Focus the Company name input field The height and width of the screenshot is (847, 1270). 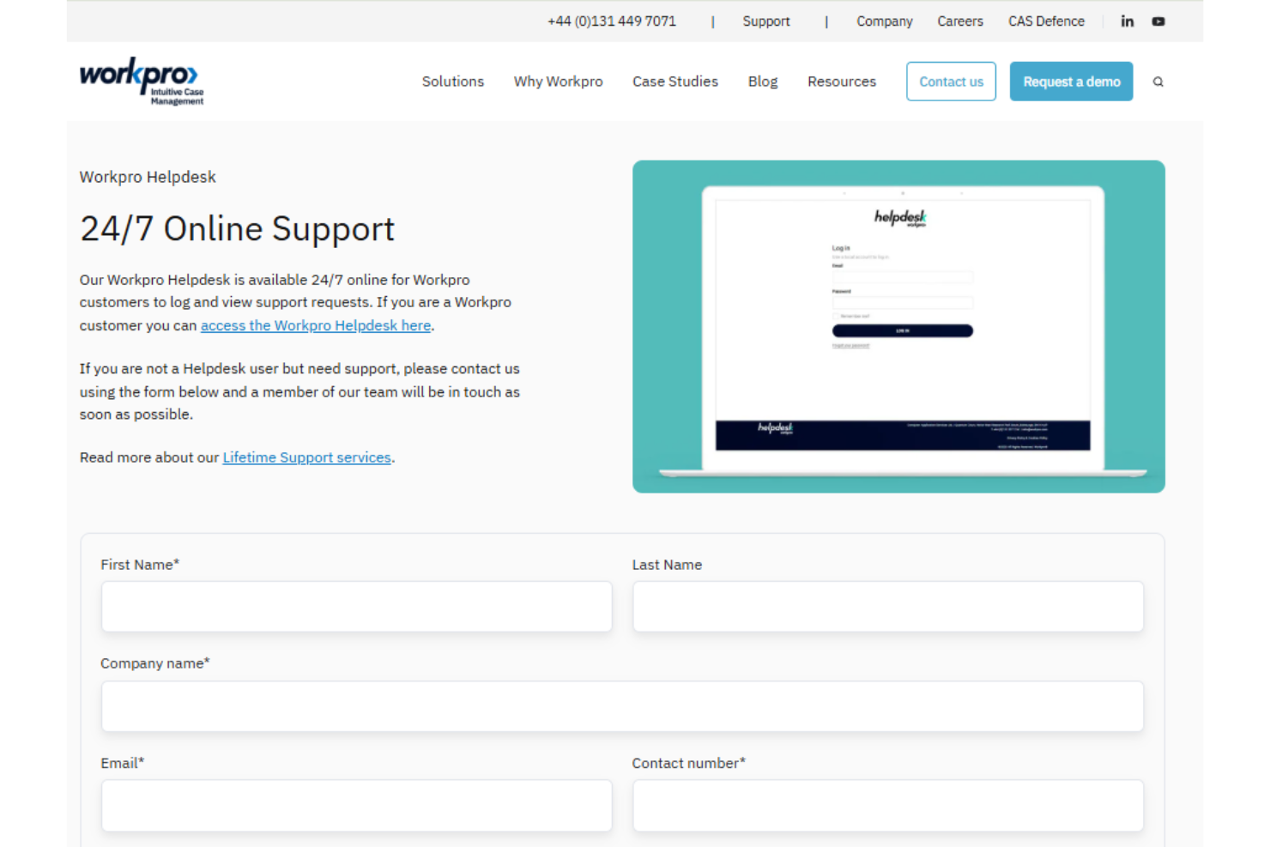[x=622, y=706]
